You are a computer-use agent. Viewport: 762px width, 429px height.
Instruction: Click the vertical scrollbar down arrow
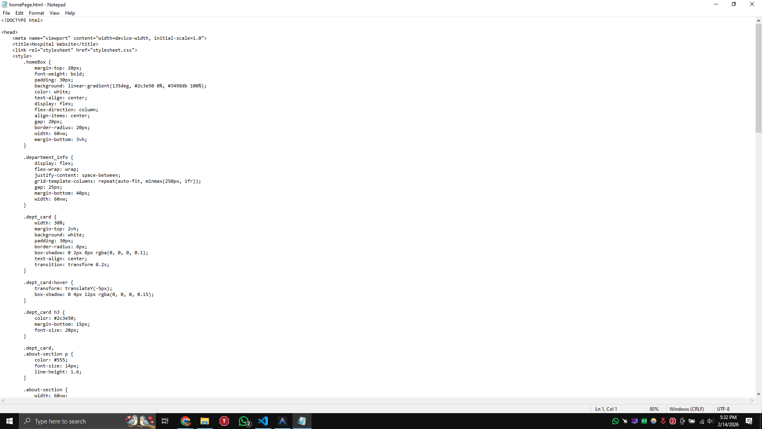coord(758,394)
